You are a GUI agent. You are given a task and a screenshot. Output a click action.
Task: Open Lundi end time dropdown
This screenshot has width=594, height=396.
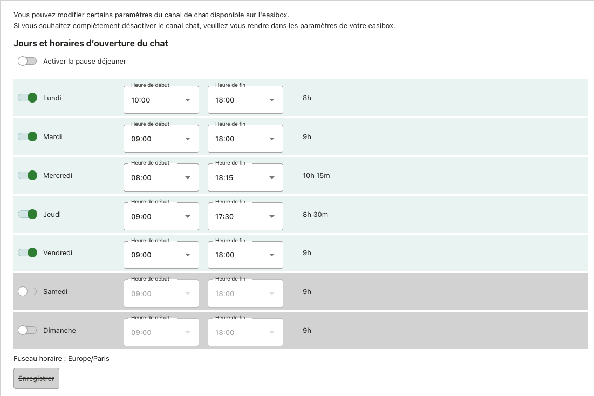245,100
